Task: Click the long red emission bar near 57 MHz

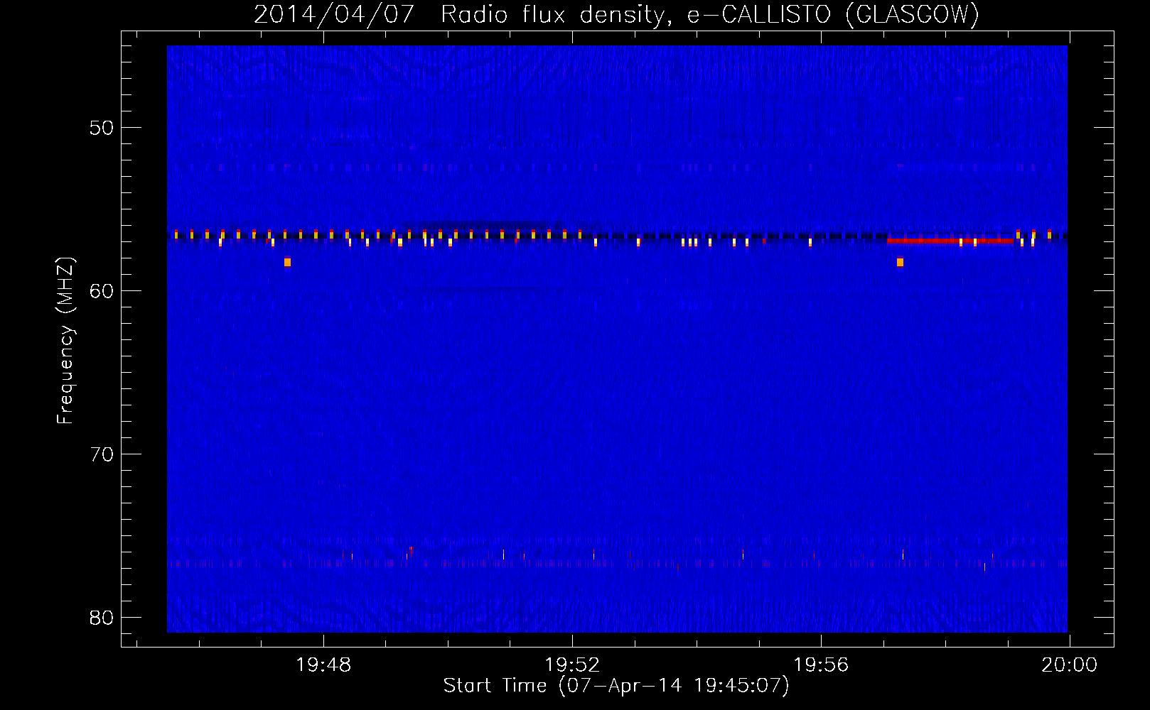Action: pos(950,241)
